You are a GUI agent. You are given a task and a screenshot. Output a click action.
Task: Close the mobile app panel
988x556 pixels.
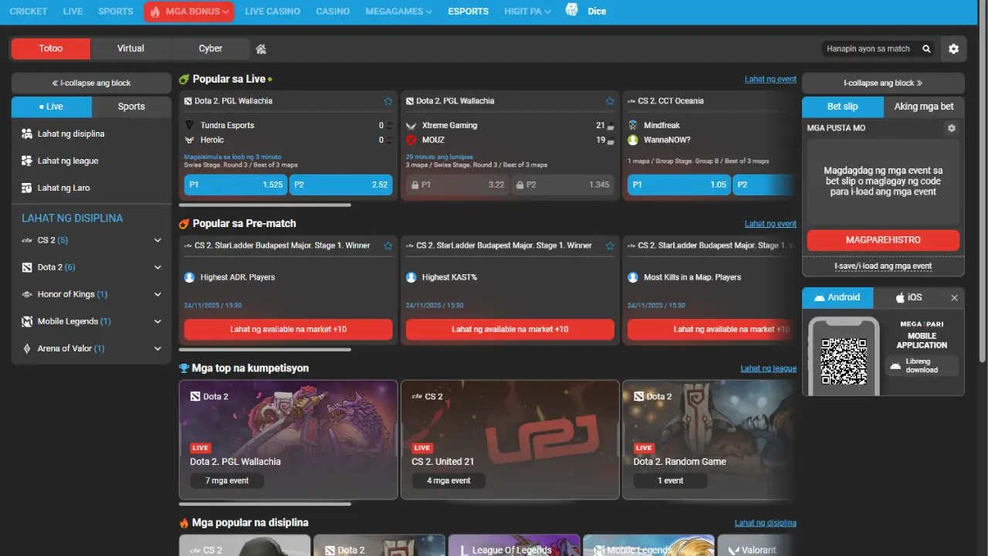coord(954,298)
